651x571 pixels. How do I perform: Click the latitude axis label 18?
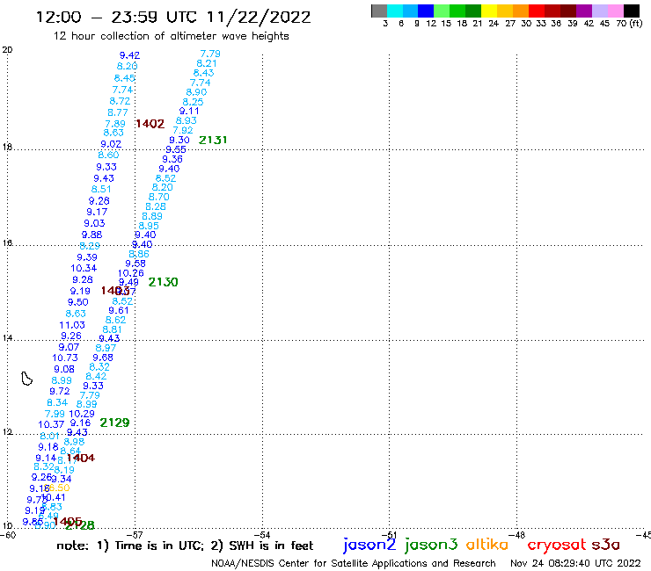tap(7, 148)
